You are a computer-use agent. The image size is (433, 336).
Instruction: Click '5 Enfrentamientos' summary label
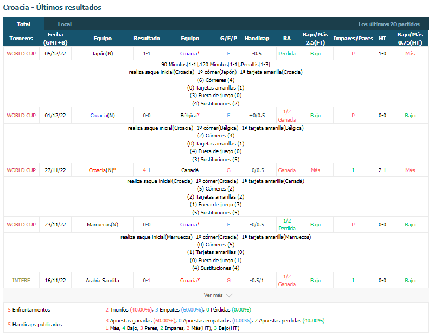(x=29, y=309)
